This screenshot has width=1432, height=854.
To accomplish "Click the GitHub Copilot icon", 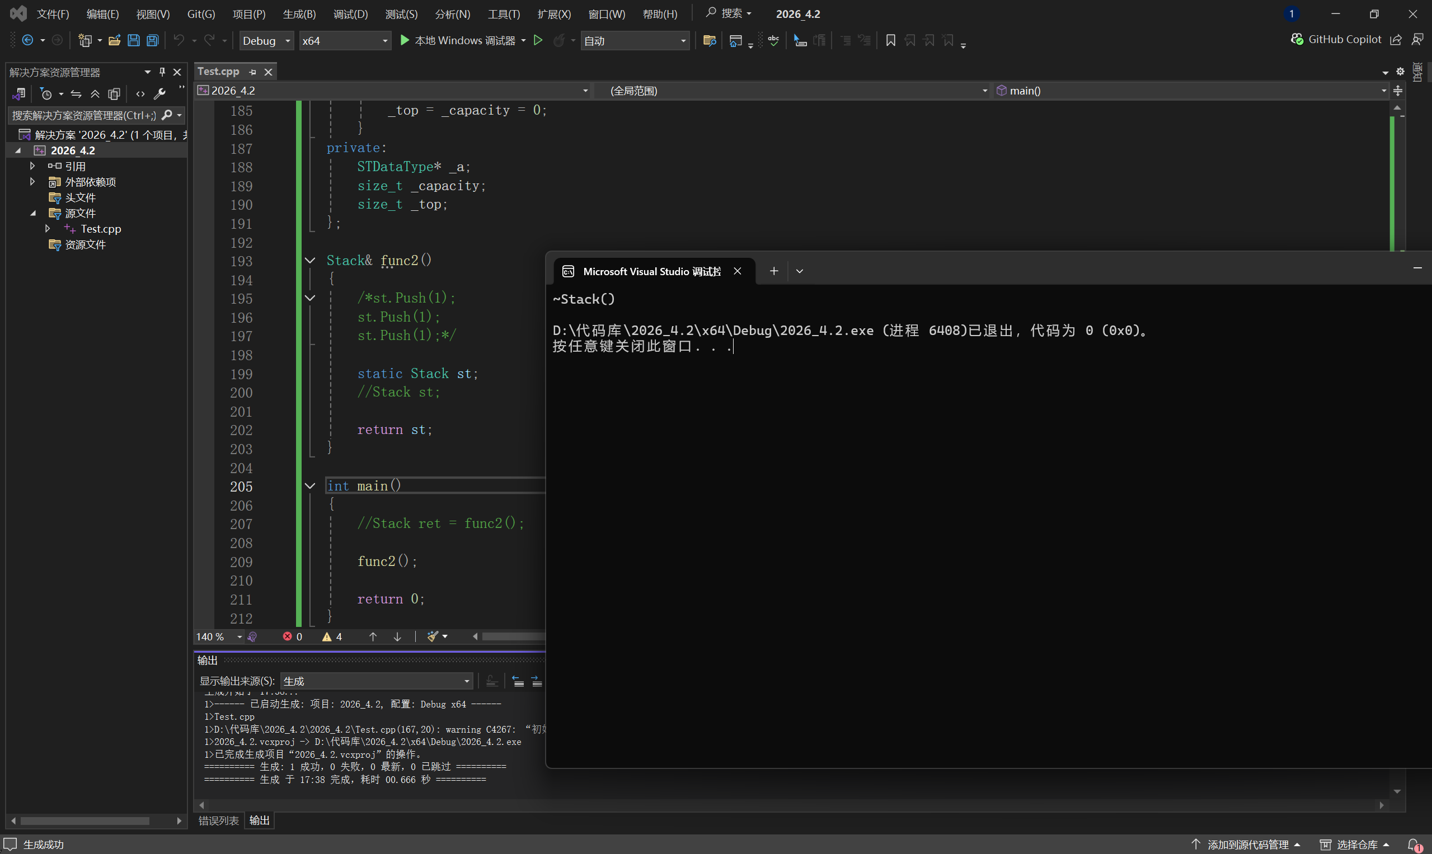I will 1297,39.
